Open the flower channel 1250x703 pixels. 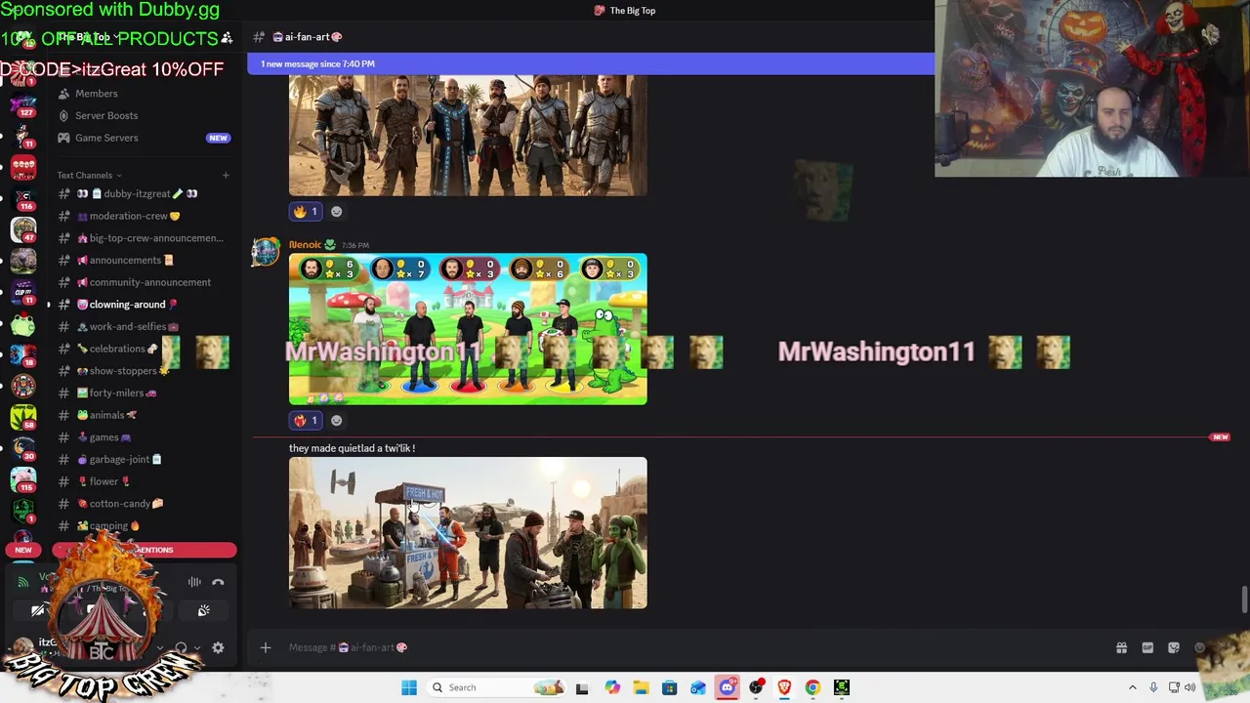point(104,481)
